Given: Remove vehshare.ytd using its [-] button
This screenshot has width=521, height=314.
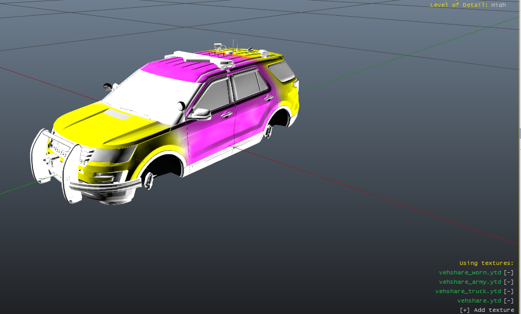Looking at the screenshot, I should (x=508, y=300).
